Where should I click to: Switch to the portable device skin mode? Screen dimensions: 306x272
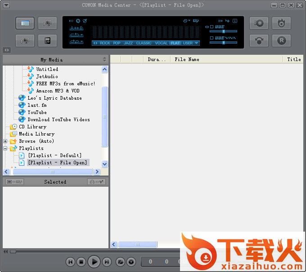(x=47, y=41)
